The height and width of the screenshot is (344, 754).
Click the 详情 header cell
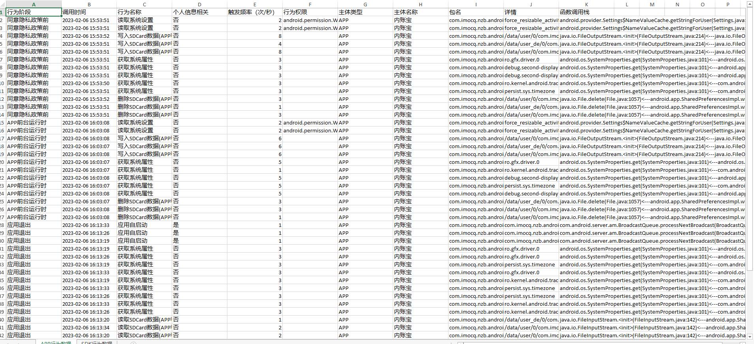click(x=531, y=12)
